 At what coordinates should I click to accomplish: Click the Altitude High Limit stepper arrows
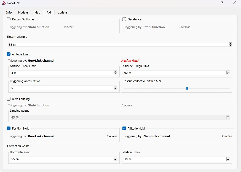click(x=228, y=73)
